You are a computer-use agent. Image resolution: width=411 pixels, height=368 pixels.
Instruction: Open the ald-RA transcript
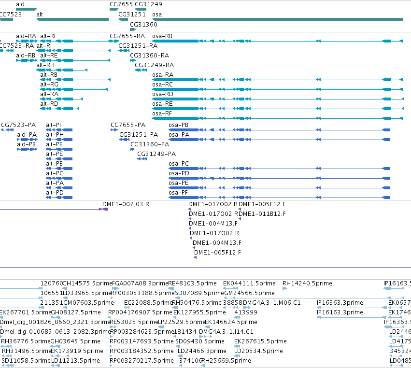26,36
